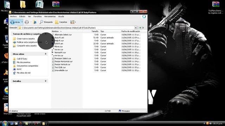Select the Help-R.cur file
The height and width of the screenshot is (126, 225).
[59, 41]
